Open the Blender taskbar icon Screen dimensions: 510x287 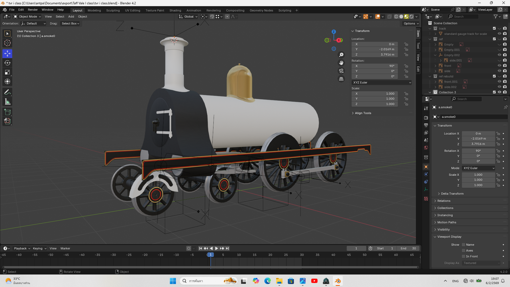tap(337, 281)
